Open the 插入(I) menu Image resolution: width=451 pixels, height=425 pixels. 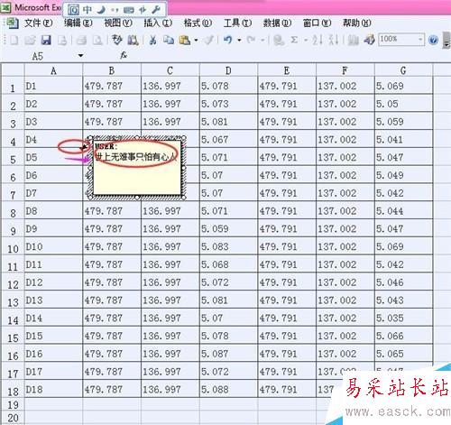click(158, 23)
